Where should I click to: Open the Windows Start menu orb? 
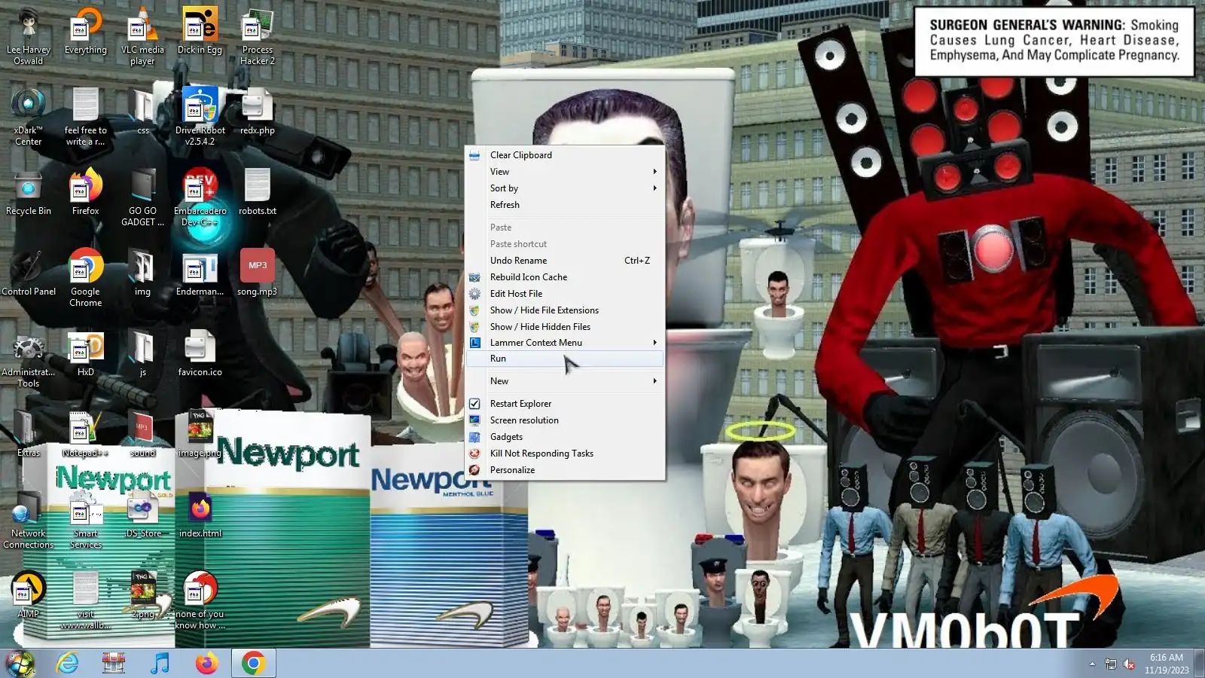[x=20, y=663]
